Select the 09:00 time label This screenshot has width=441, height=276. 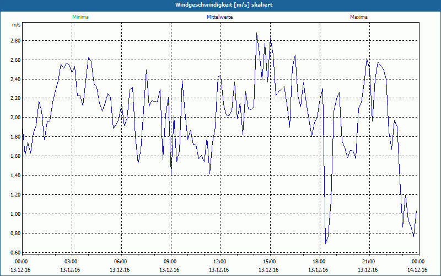coord(170,262)
